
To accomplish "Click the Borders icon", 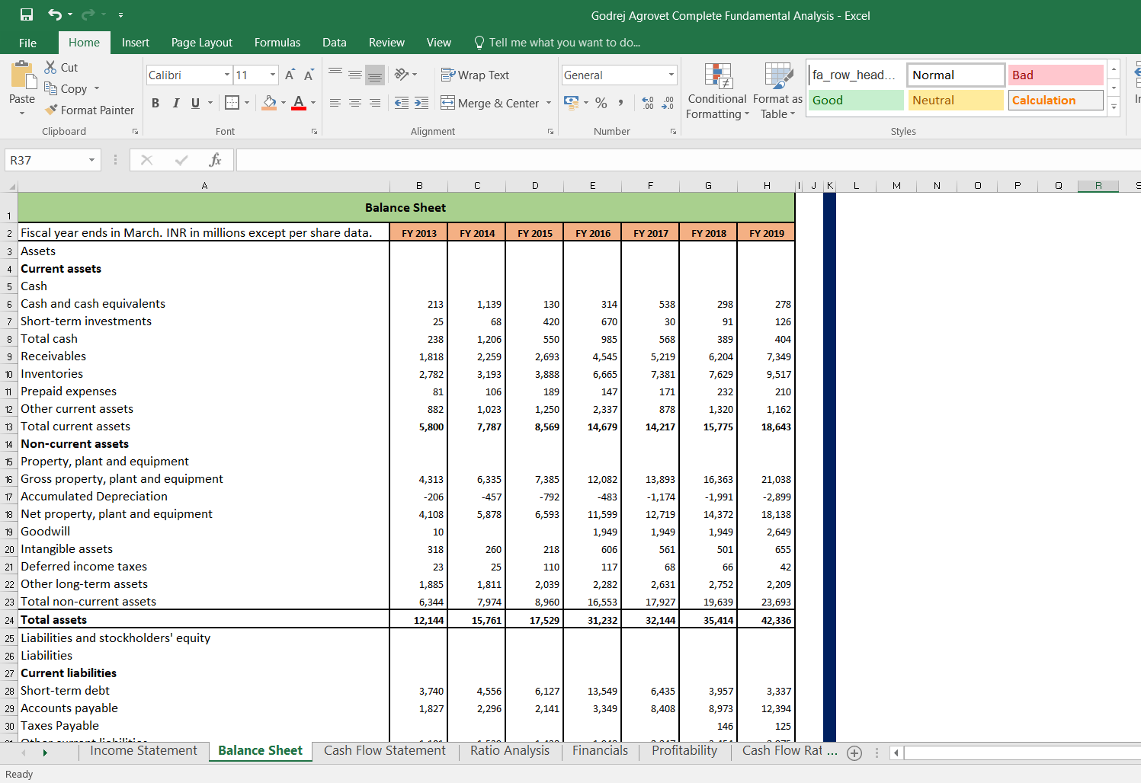I will tap(232, 102).
